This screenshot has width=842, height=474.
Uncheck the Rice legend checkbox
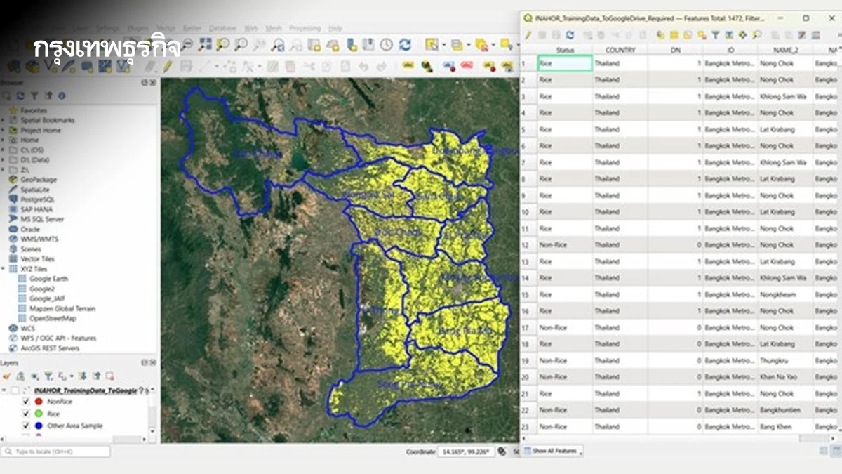tap(27, 414)
